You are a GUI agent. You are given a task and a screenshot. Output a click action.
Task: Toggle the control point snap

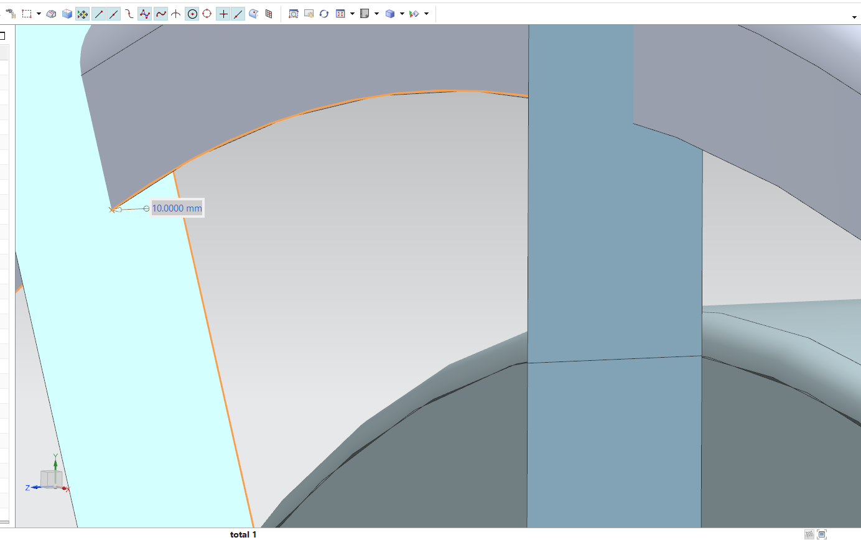144,14
